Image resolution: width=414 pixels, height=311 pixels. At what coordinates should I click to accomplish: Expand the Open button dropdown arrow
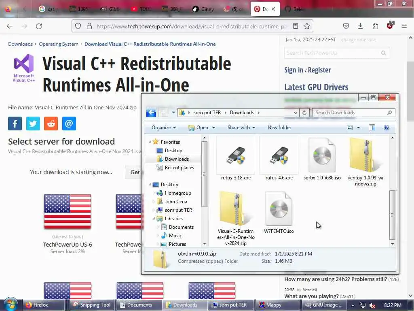(x=213, y=128)
